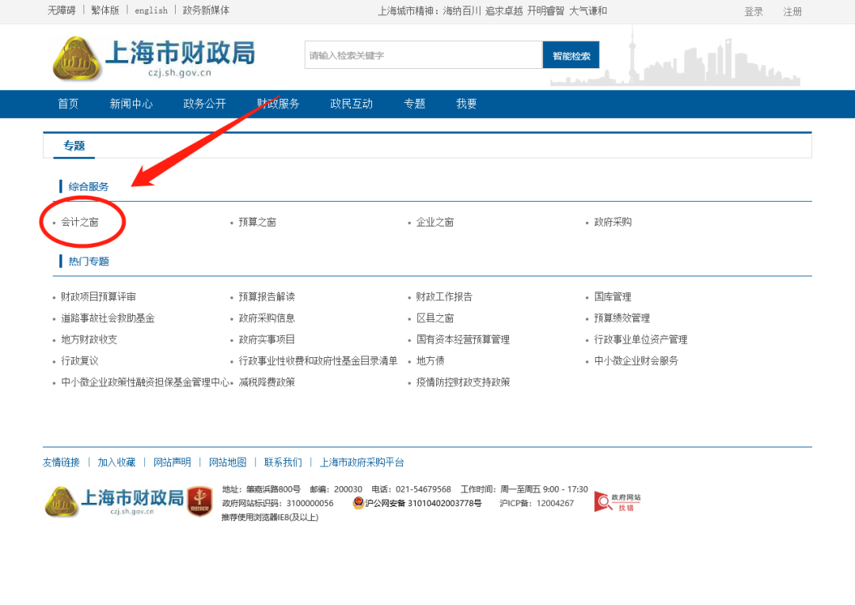Open 地方债 topic
Screen dimensions: 855x605
tap(430, 360)
